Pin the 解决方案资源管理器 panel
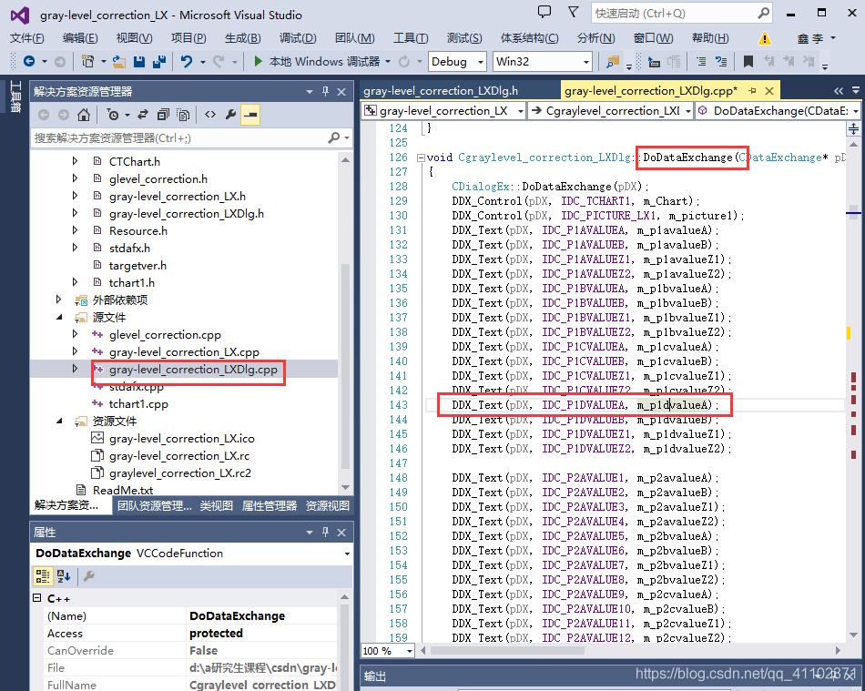 tap(325, 92)
